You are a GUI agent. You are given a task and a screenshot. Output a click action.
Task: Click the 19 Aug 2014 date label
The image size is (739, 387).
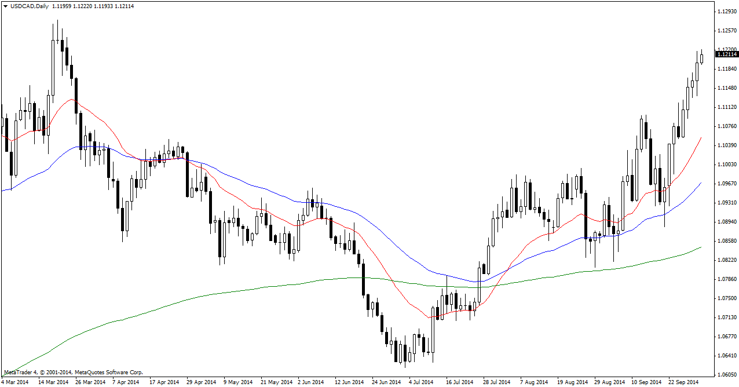[571, 382]
